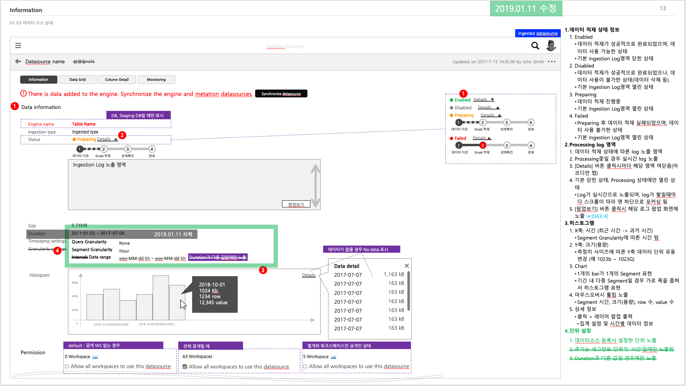Click the search magnifier icon

point(535,45)
